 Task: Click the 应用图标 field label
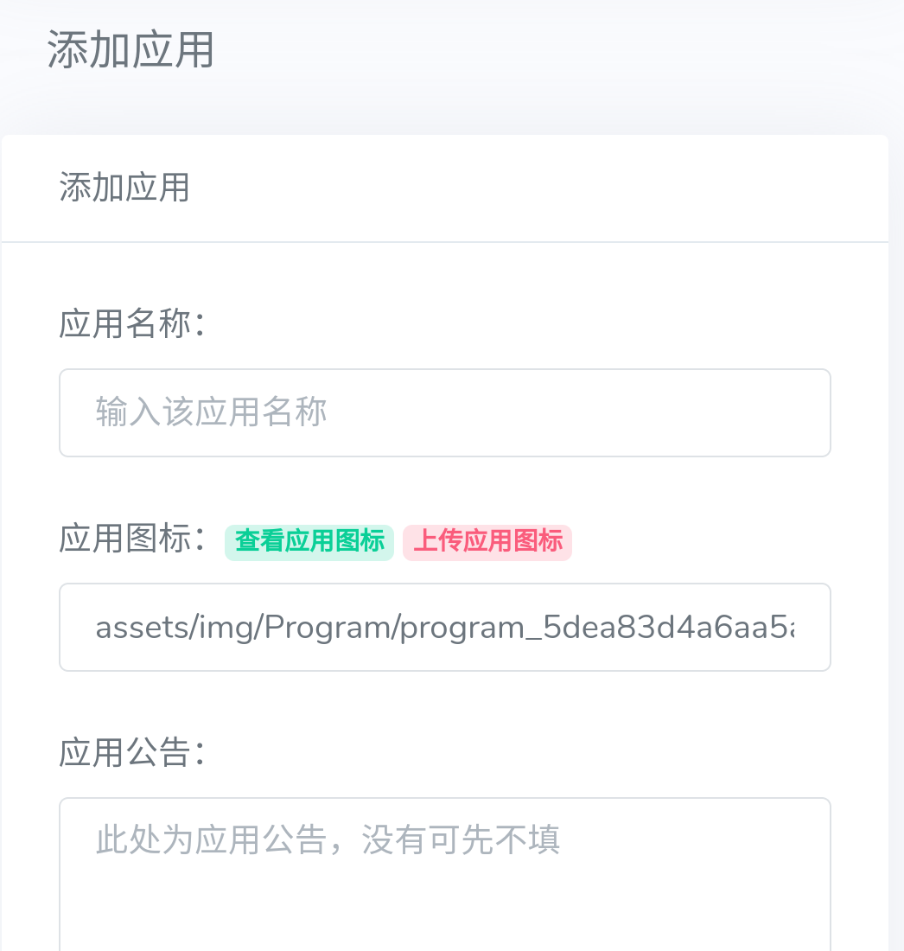(x=131, y=539)
